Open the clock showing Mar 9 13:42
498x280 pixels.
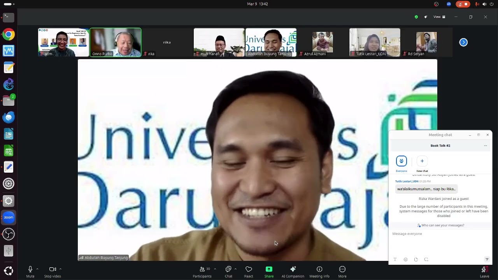point(258,4)
